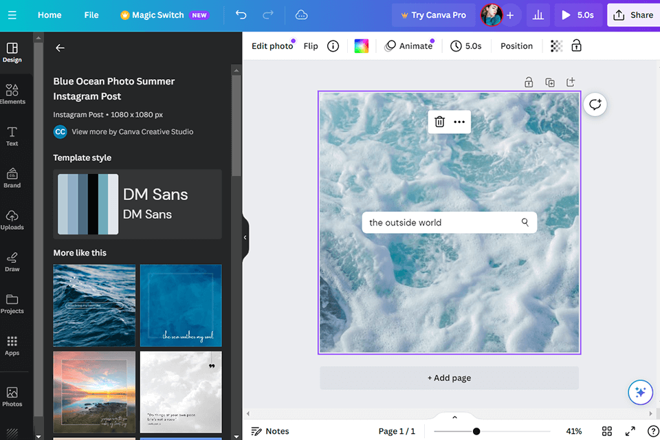Open the Position panel
The image size is (660, 440).
coord(516,46)
